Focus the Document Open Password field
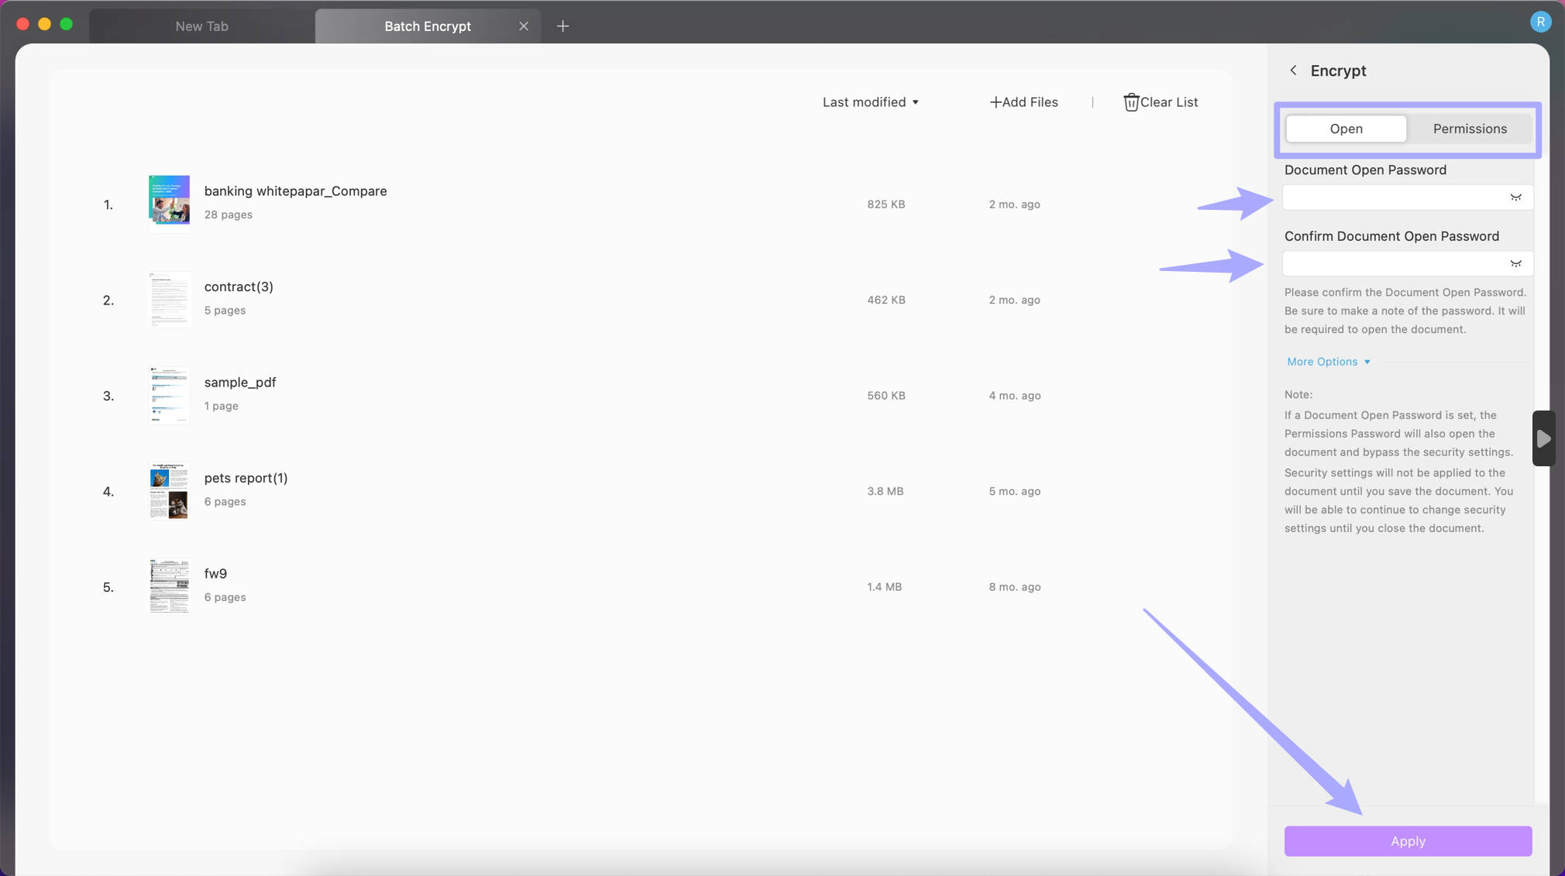 (1408, 198)
